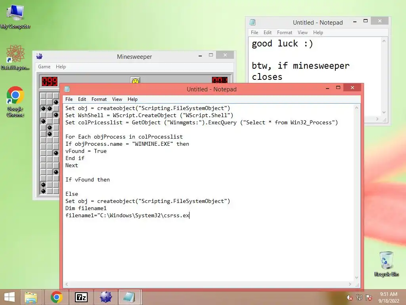Click the network tray icon

(x=359, y=297)
